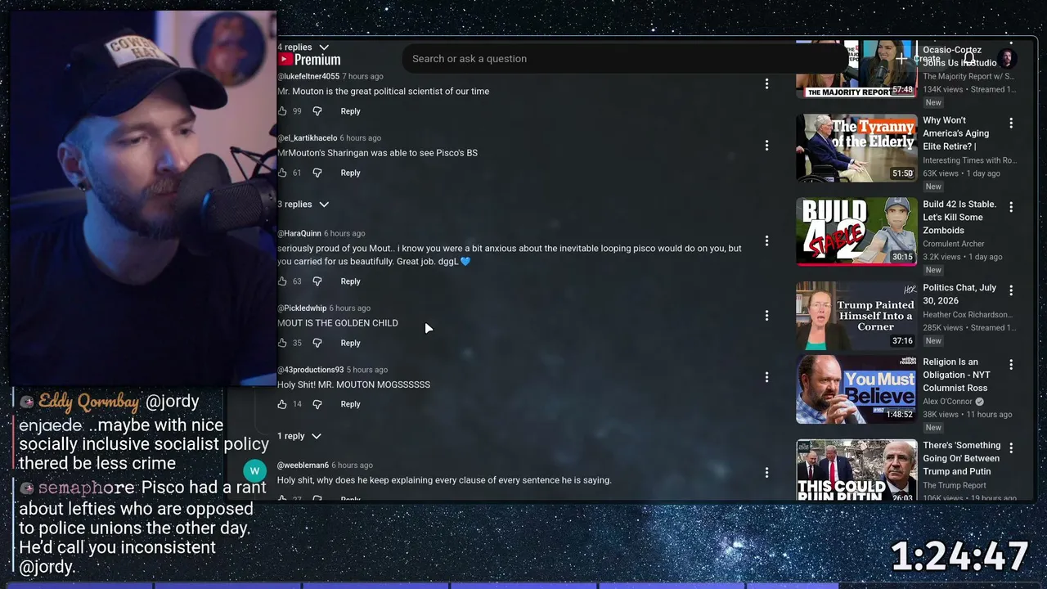Click 'Holy Shit! MR. MOUTON MOGSSSSSS' comment text

(353, 384)
